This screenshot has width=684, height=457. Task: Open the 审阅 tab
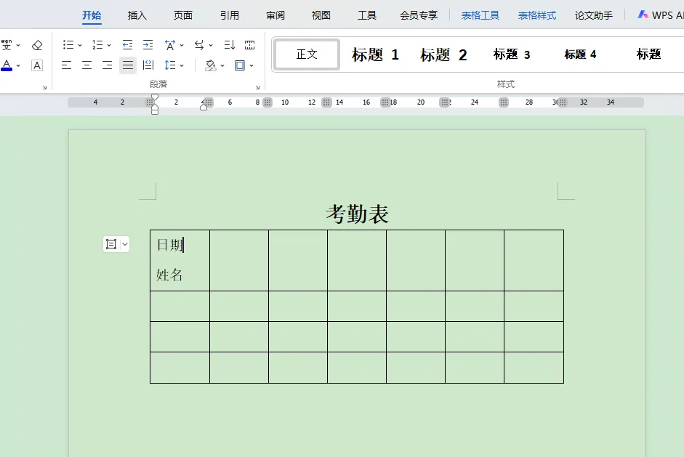(x=275, y=15)
